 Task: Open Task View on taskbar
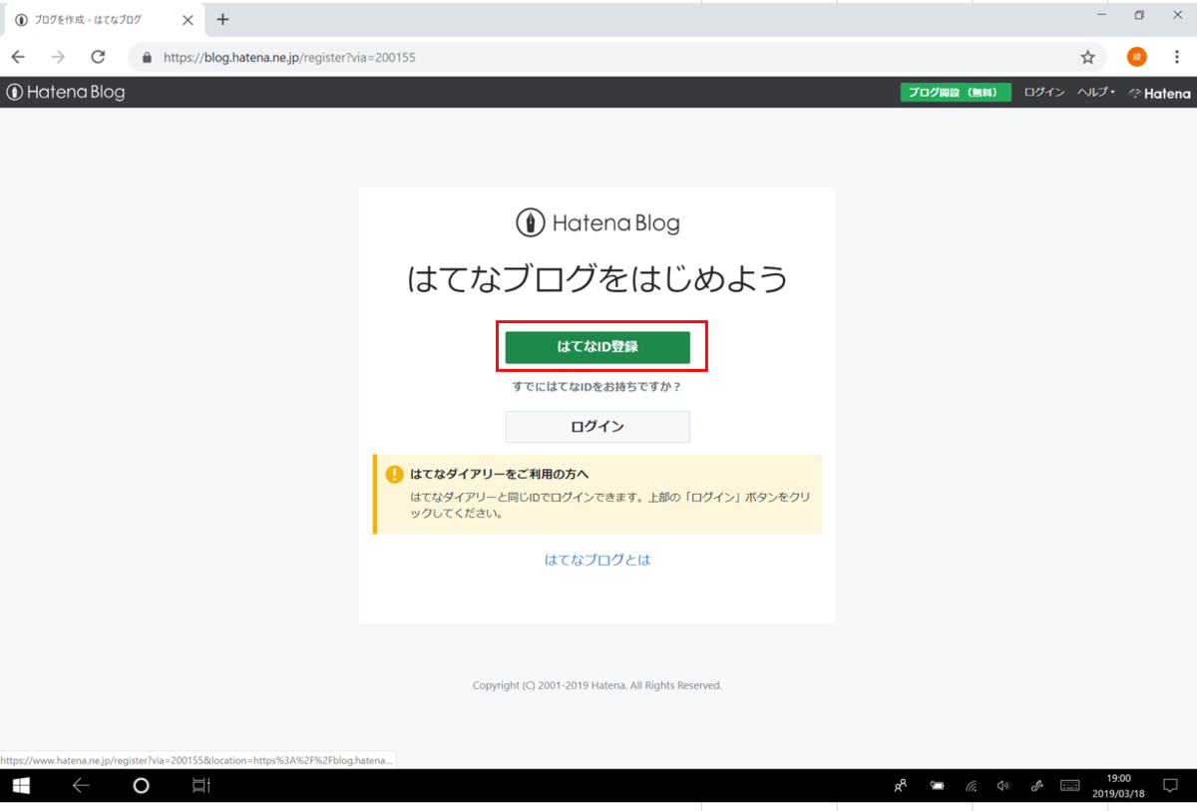click(200, 785)
